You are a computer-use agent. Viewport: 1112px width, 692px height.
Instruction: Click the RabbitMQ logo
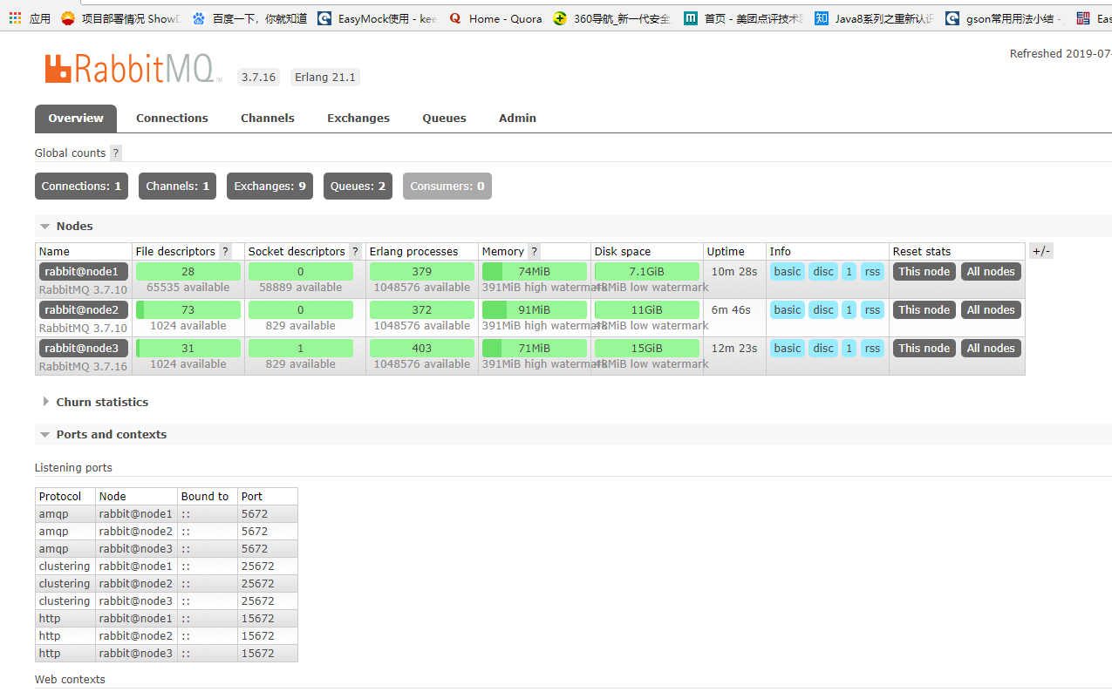click(x=133, y=69)
